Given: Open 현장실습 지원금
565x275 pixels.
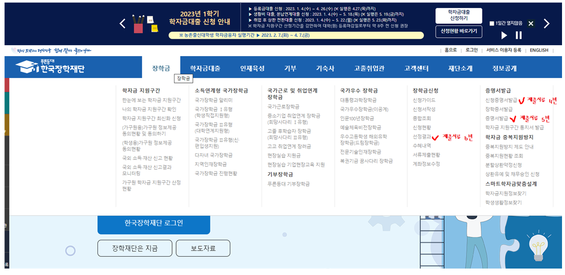Looking at the screenshot, I should coord(284,155).
